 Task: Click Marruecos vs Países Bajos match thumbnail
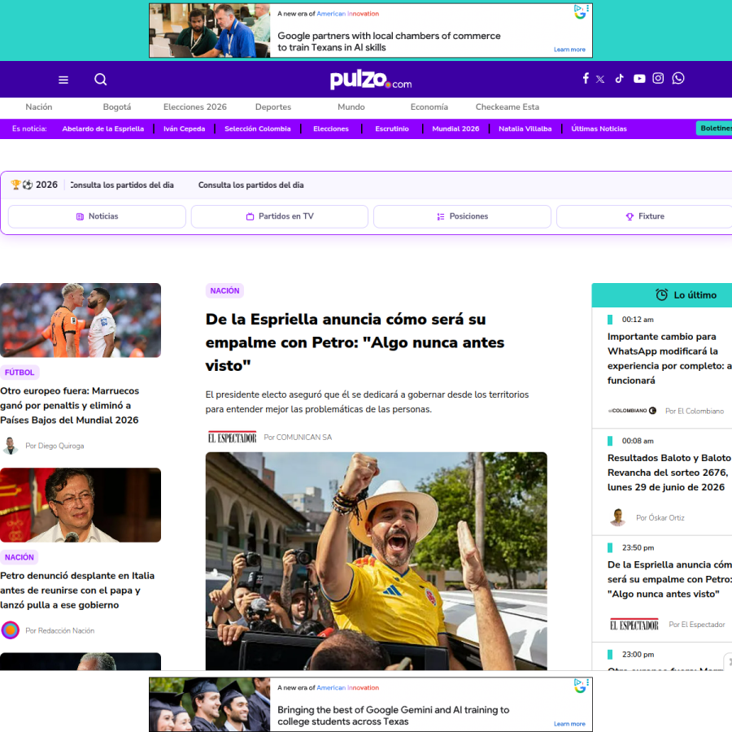[81, 320]
